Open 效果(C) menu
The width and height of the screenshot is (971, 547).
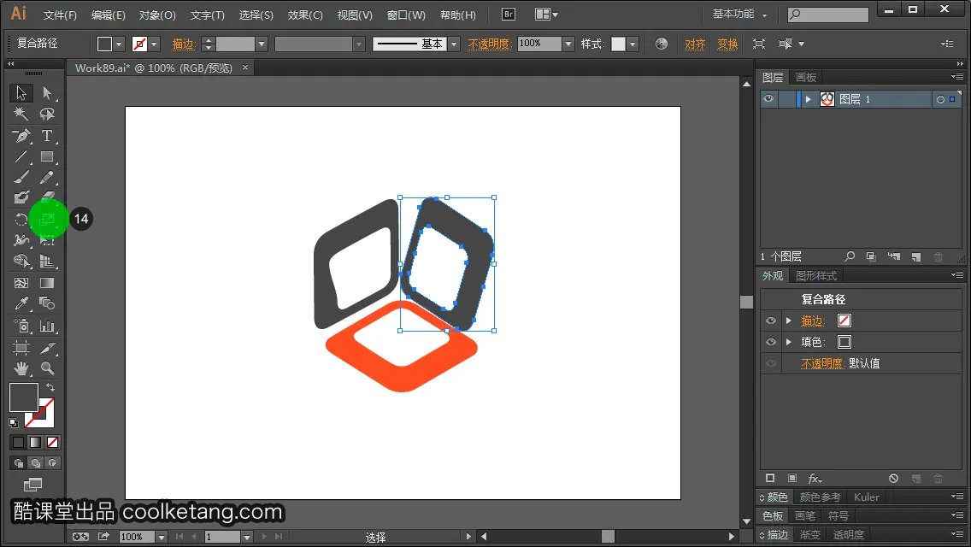click(305, 15)
